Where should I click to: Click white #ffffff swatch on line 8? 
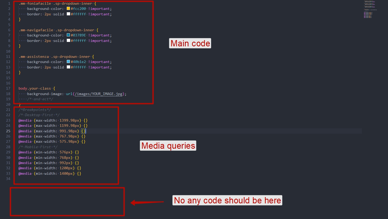68,41
